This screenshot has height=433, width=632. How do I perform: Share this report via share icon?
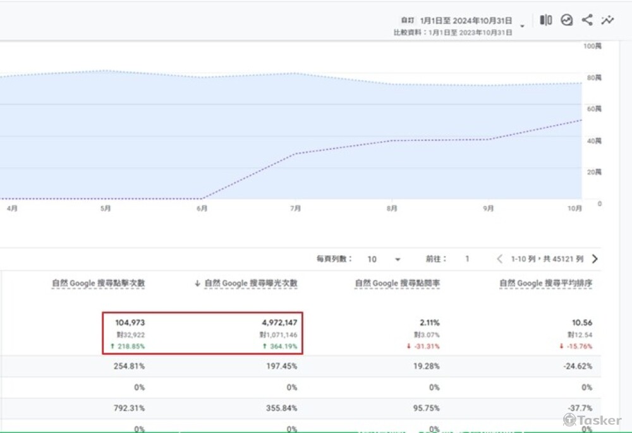pos(587,20)
